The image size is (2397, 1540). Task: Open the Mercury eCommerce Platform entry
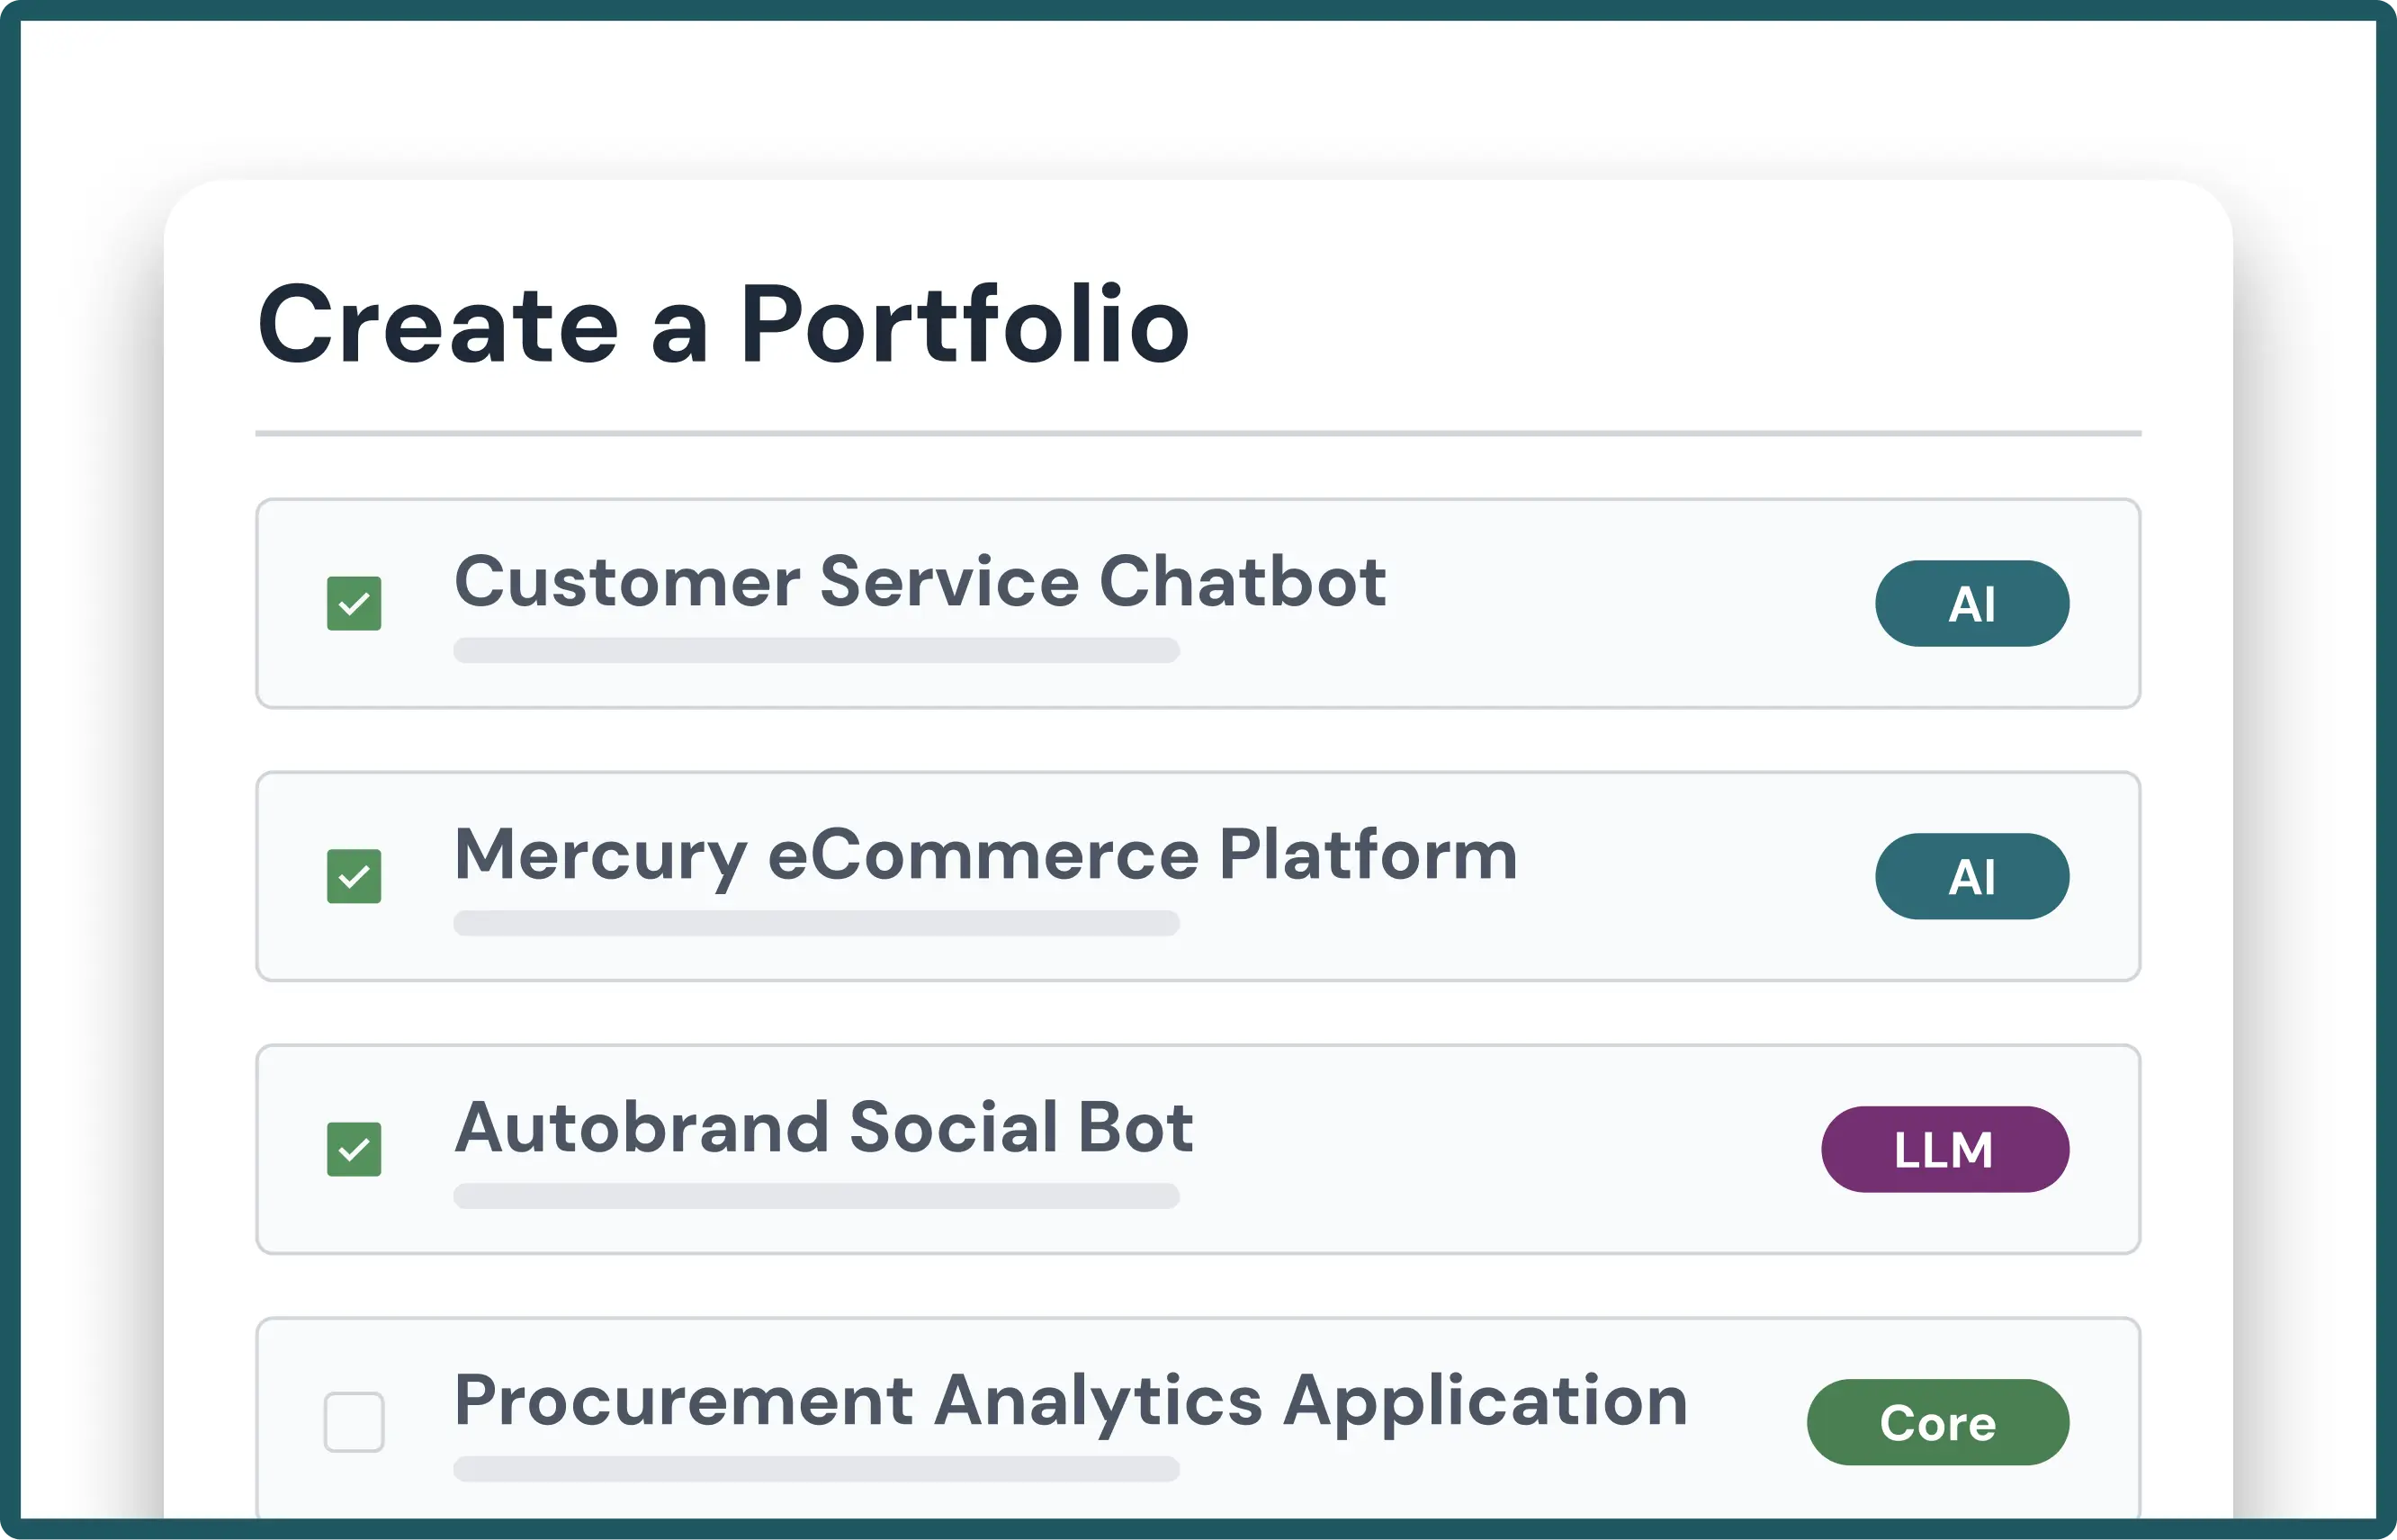(x=985, y=855)
